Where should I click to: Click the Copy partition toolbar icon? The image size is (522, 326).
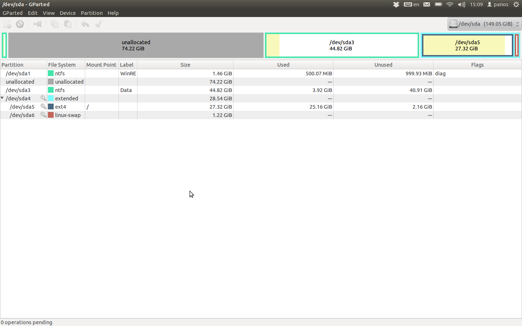click(55, 24)
